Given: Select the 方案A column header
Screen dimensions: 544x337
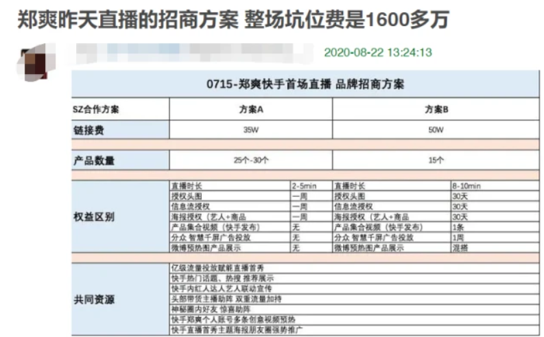Looking at the screenshot, I should pyautogui.click(x=251, y=109).
